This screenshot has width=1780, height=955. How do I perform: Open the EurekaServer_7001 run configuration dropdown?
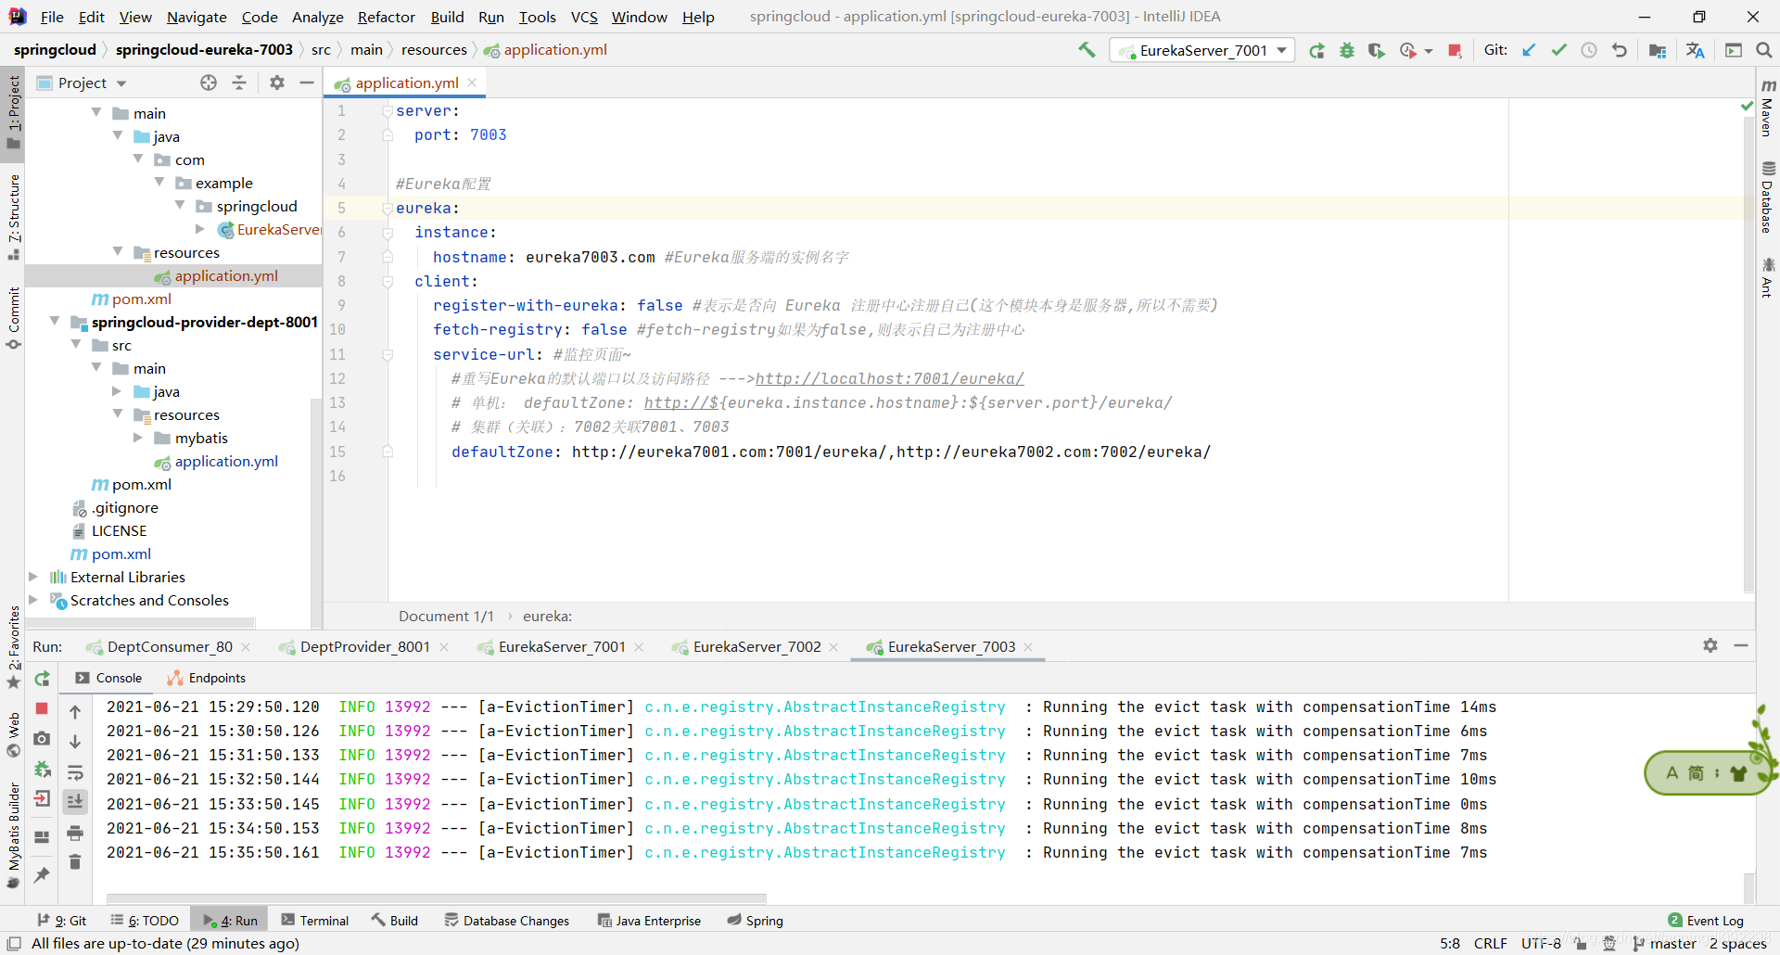(x=1202, y=50)
